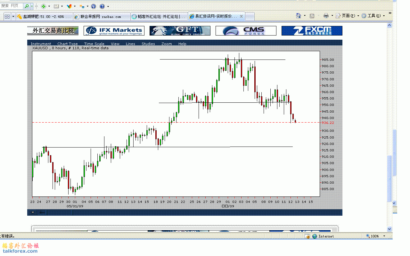Click the blue round back-arrow icon
Viewport: 410px width, 256px height.
coord(93,6)
